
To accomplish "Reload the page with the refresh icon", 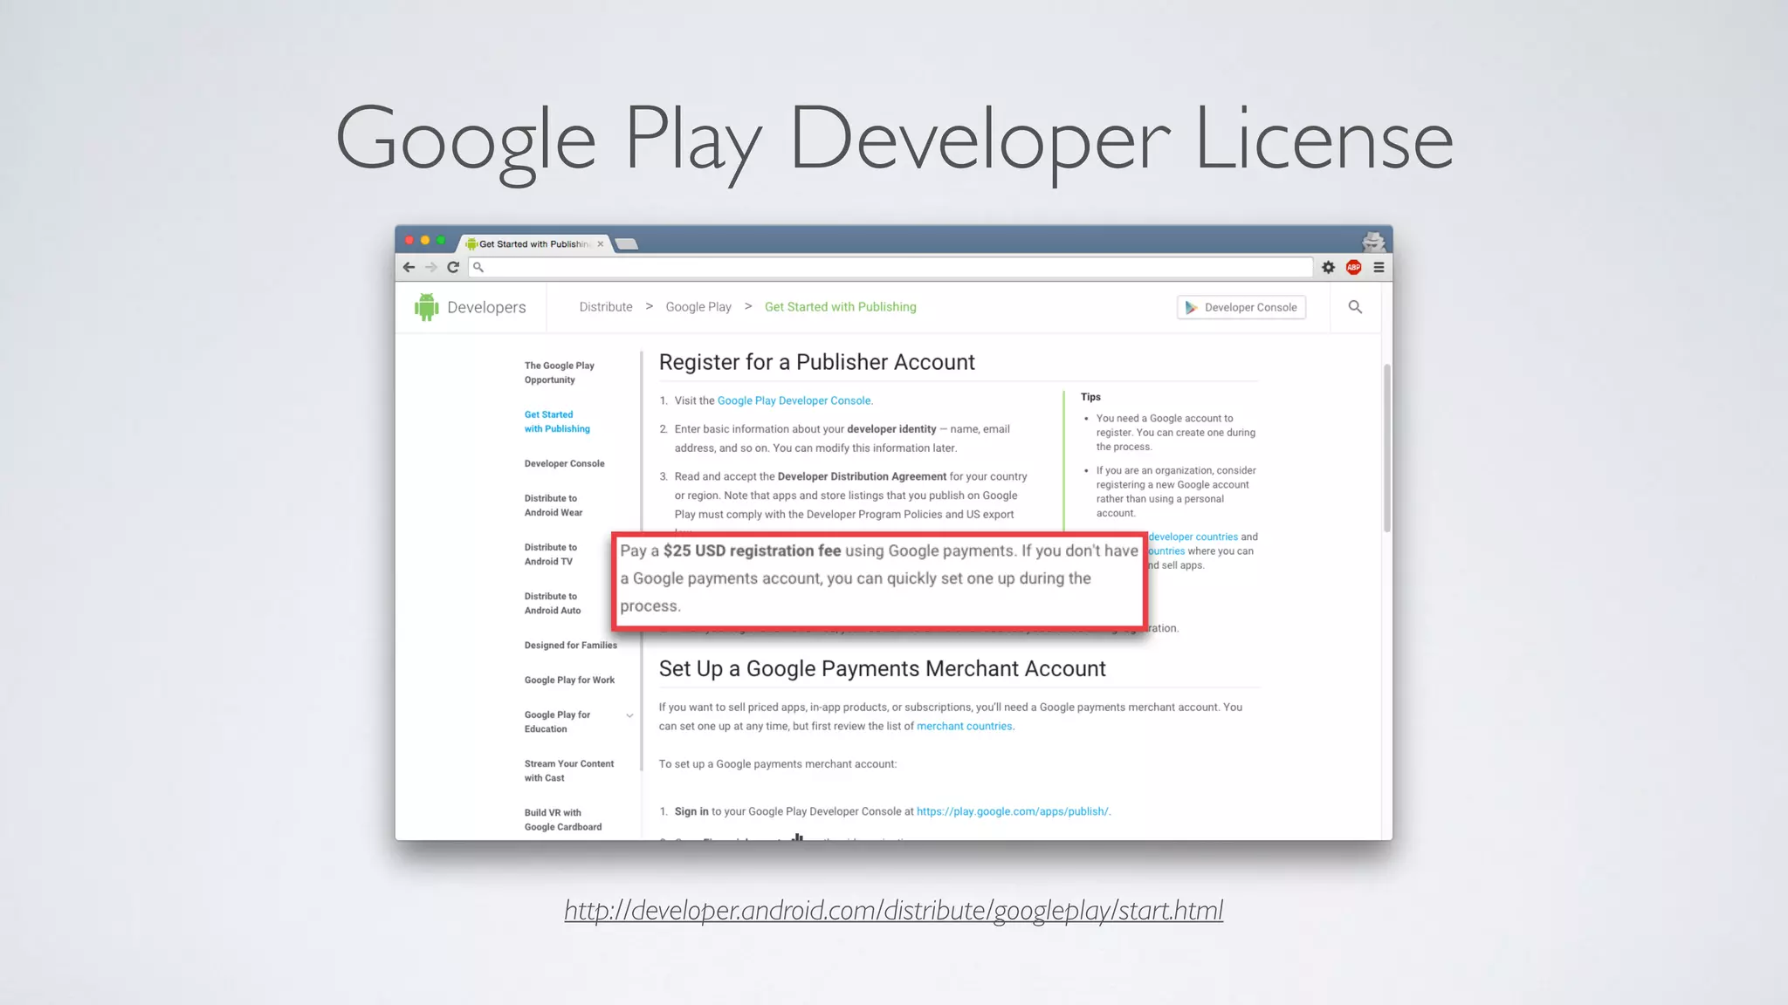I will [x=453, y=268].
